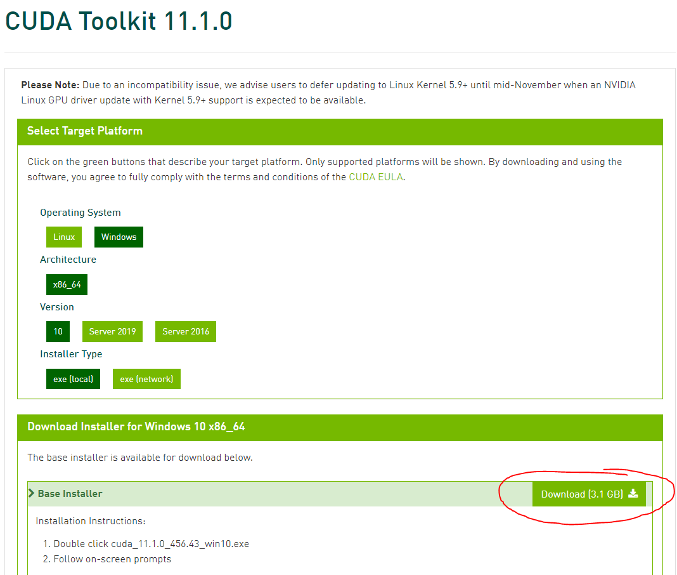Click the Select Target Platform header
This screenshot has width=677, height=575.
[x=340, y=132]
